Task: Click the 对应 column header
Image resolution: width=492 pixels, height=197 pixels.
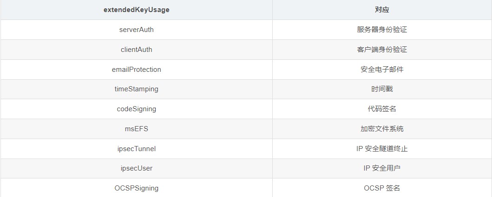Action: (x=382, y=10)
